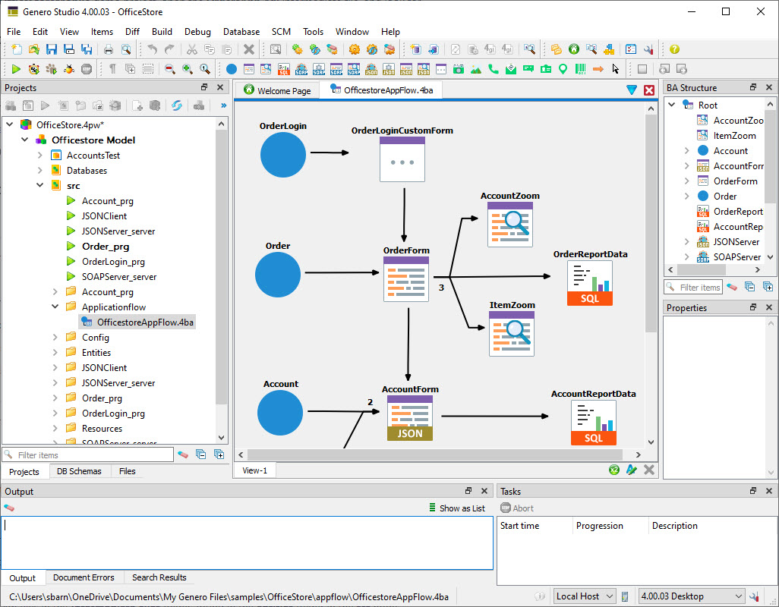
Task: Open the Print tool on the toolbar
Action: (108, 48)
